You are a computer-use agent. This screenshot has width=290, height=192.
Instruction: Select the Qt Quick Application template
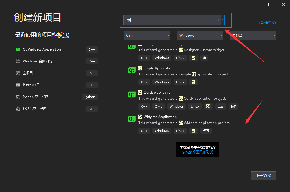182,100
